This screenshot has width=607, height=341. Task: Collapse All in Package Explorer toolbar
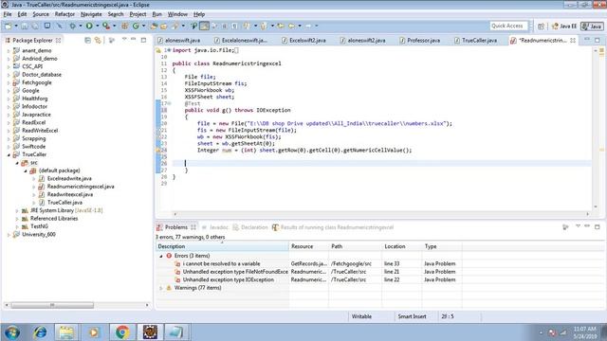(88, 40)
